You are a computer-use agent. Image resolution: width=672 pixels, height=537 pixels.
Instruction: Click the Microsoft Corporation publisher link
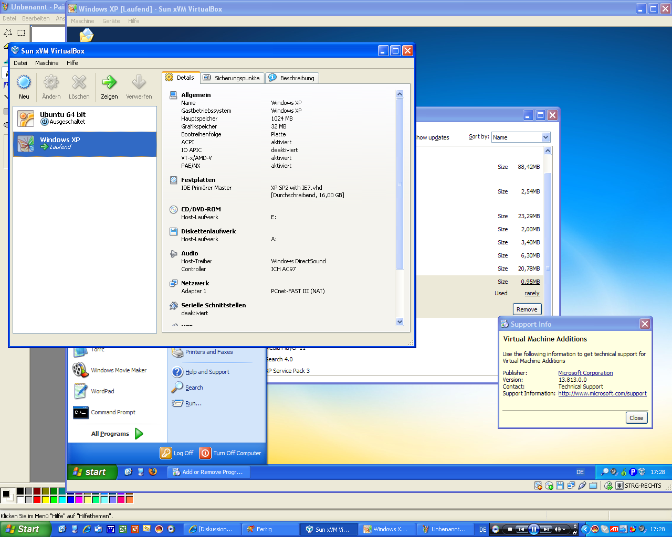(x=585, y=373)
